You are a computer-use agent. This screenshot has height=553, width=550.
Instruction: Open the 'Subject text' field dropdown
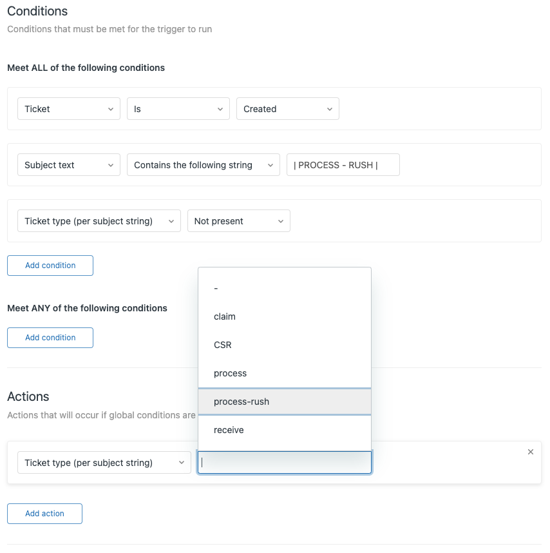coord(68,165)
